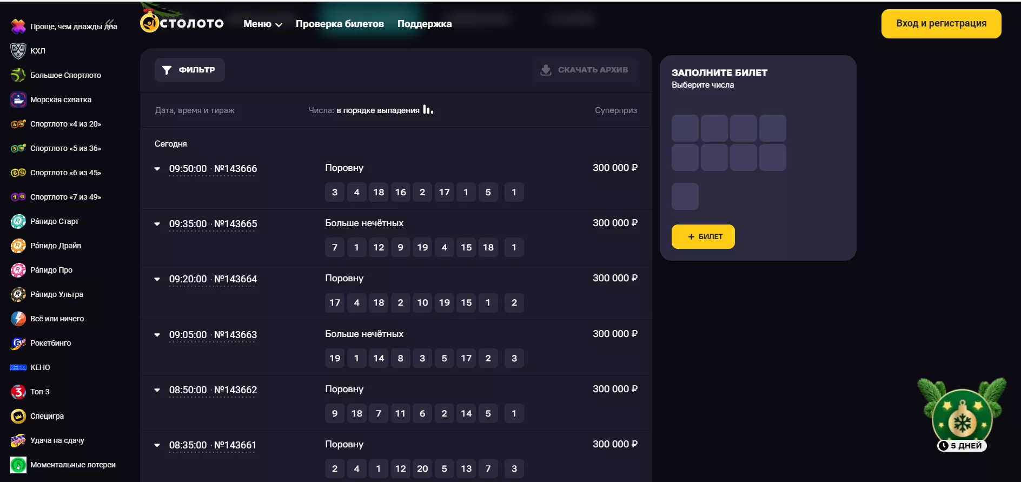Open the Рокетбинго lottery icon
This screenshot has width=1021, height=482.
[x=18, y=343]
